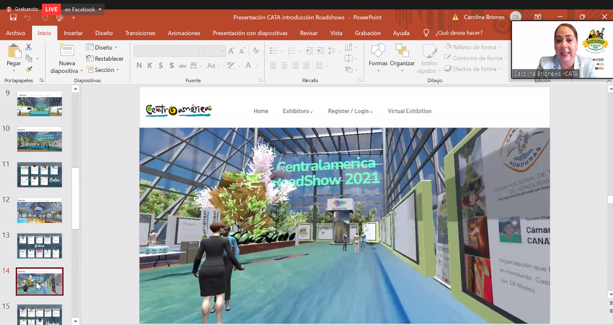
Task: Undo the last action in the Quick Access Toolbar
Action: point(27,18)
